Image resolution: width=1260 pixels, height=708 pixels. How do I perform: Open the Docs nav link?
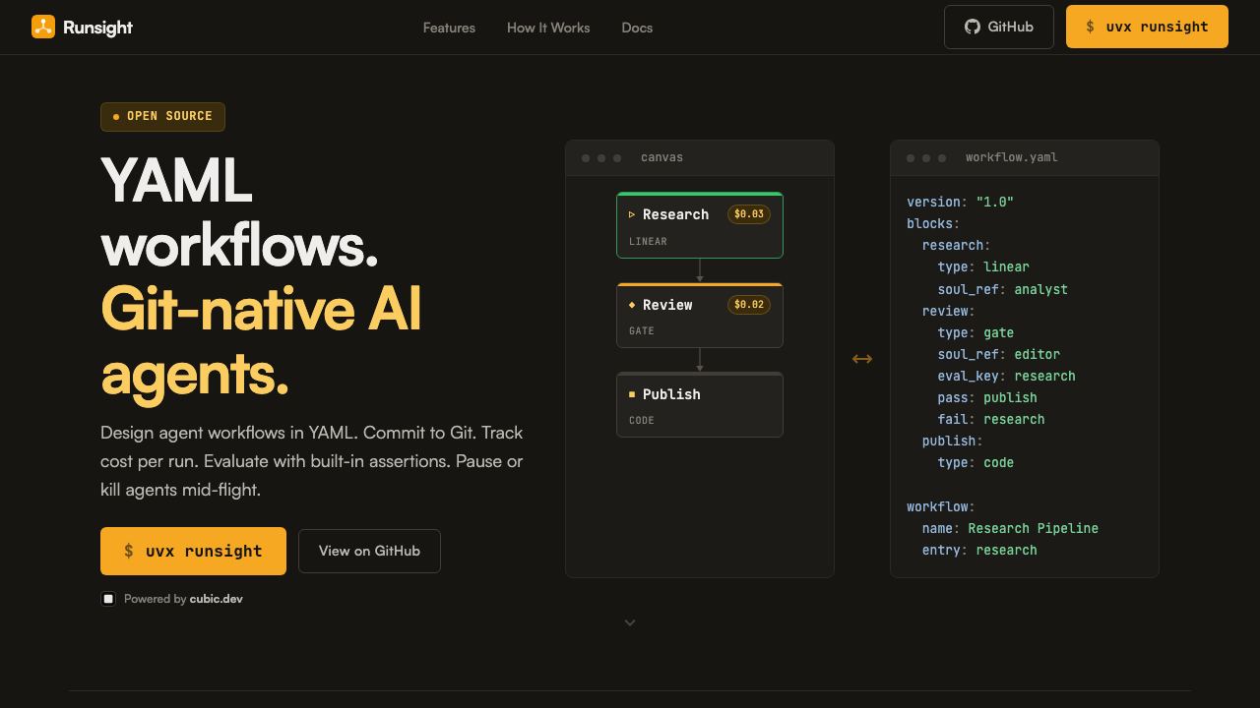pyautogui.click(x=637, y=28)
